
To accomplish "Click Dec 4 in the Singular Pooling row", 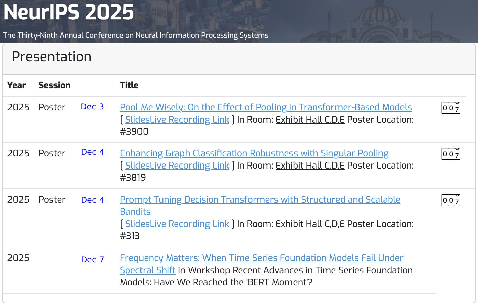I will pos(92,152).
